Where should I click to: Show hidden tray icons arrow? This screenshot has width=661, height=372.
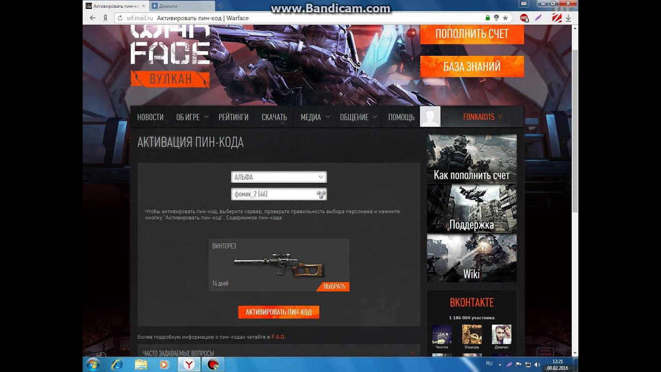pos(499,364)
